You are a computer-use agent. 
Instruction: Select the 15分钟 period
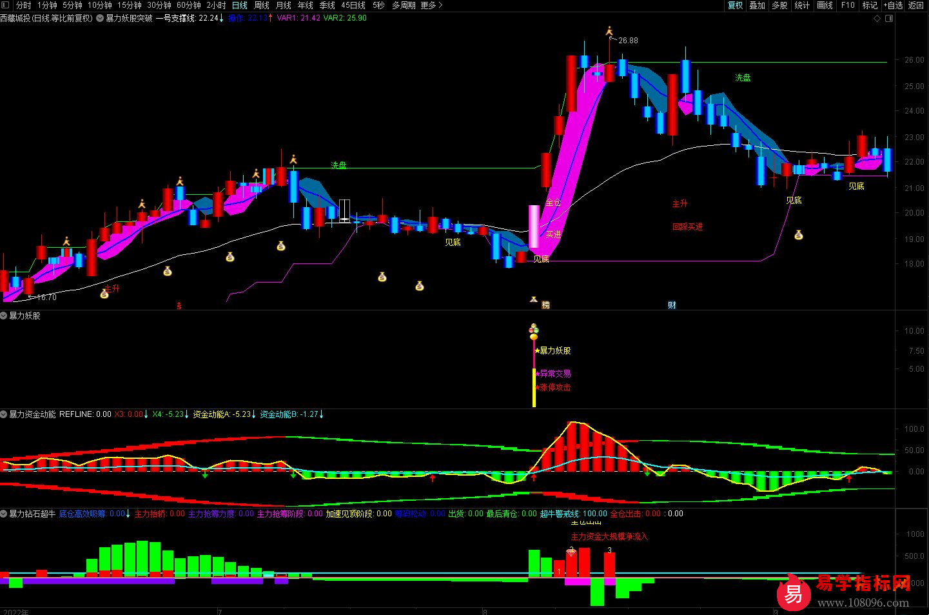[x=130, y=5]
